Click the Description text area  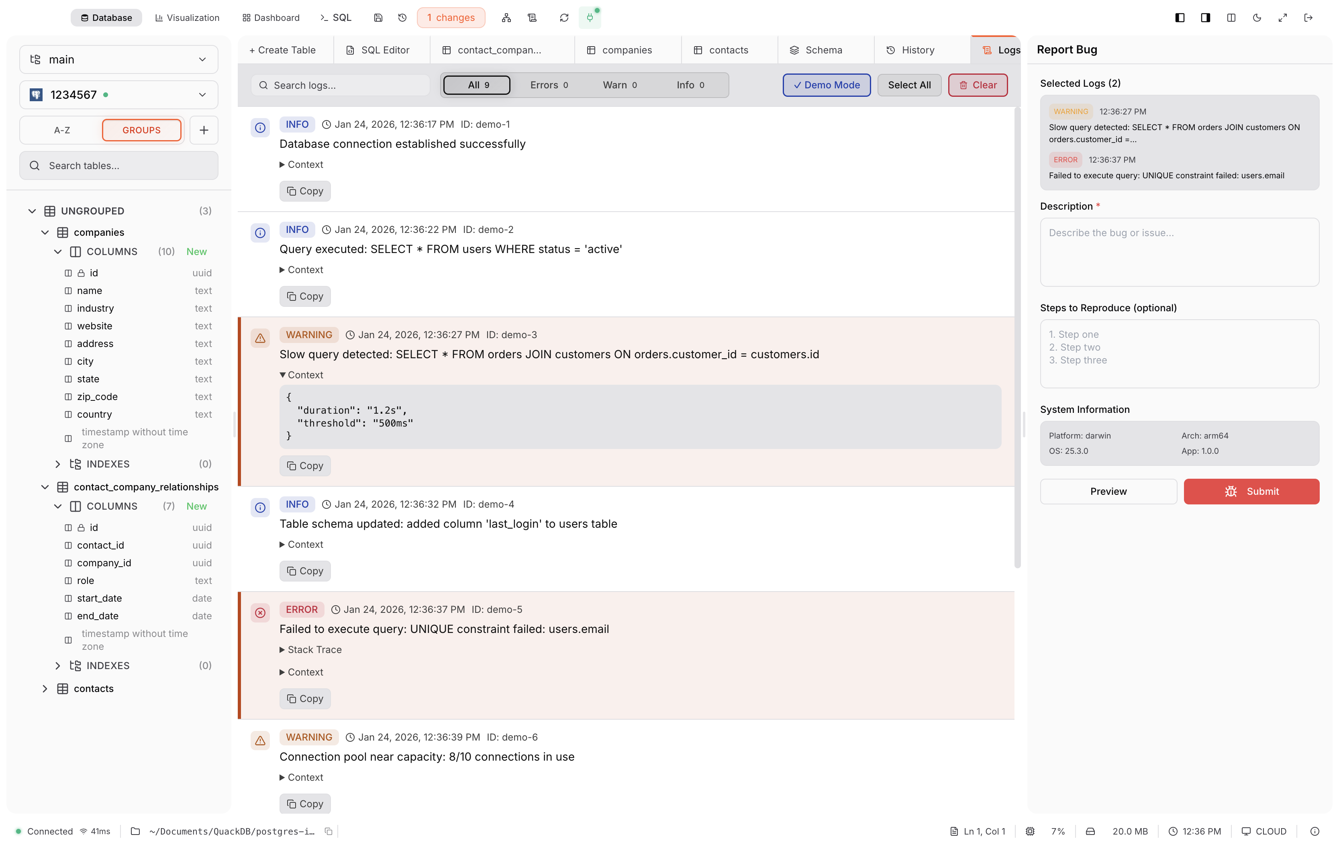(1180, 253)
